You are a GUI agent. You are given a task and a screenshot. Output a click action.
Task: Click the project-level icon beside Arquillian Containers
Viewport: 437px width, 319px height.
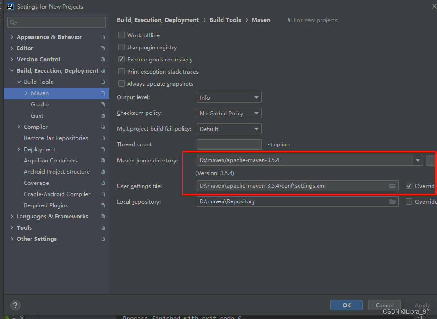[x=103, y=161]
